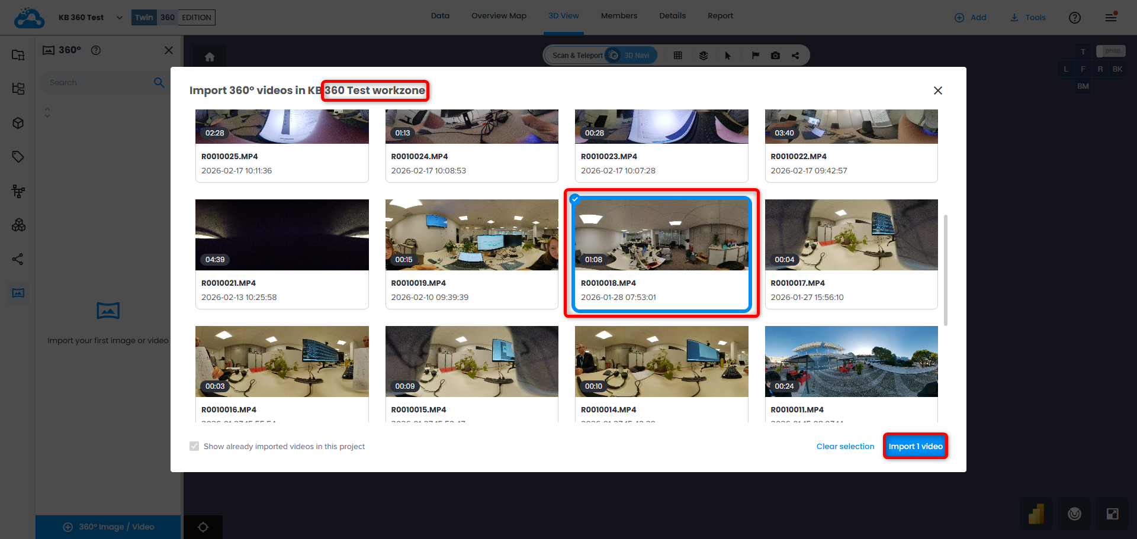This screenshot has width=1137, height=539.
Task: Click the flag annotation tool
Action: coord(756,56)
